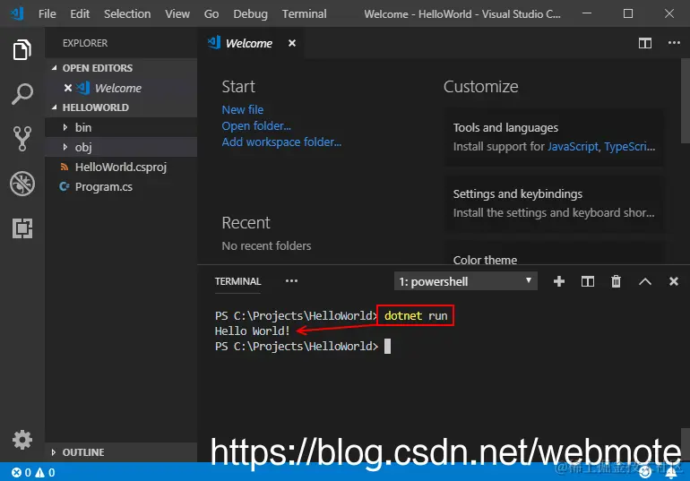Image resolution: width=690 pixels, height=481 pixels.
Task: Click the EXPLORER panel heading
Action: coord(85,43)
